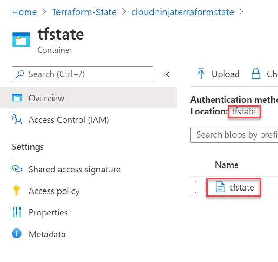Image resolution: width=278 pixels, height=262 pixels.
Task: Click the Search blobs by prefix field
Action: [235, 134]
